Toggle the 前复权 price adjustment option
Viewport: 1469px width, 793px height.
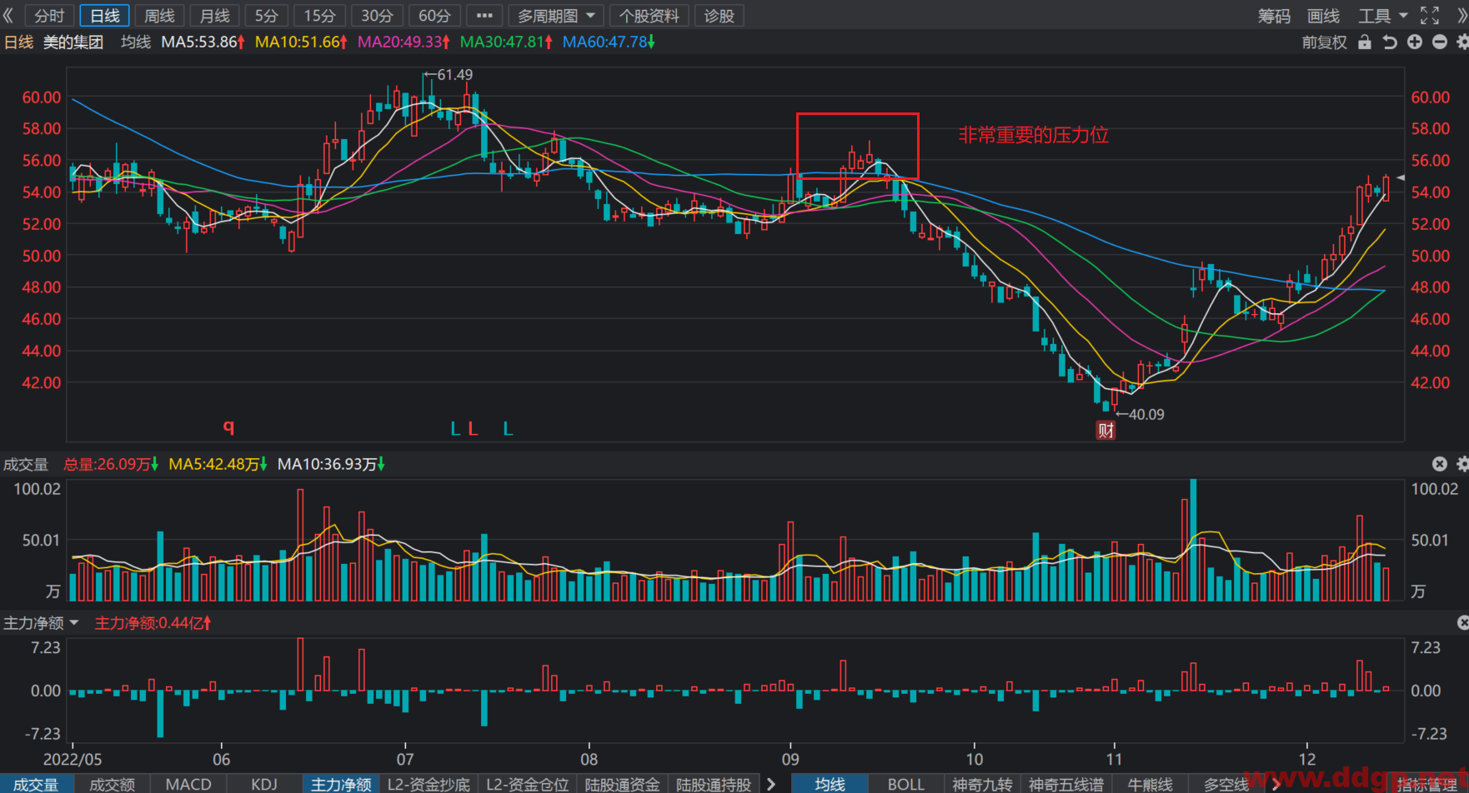click(x=1324, y=42)
